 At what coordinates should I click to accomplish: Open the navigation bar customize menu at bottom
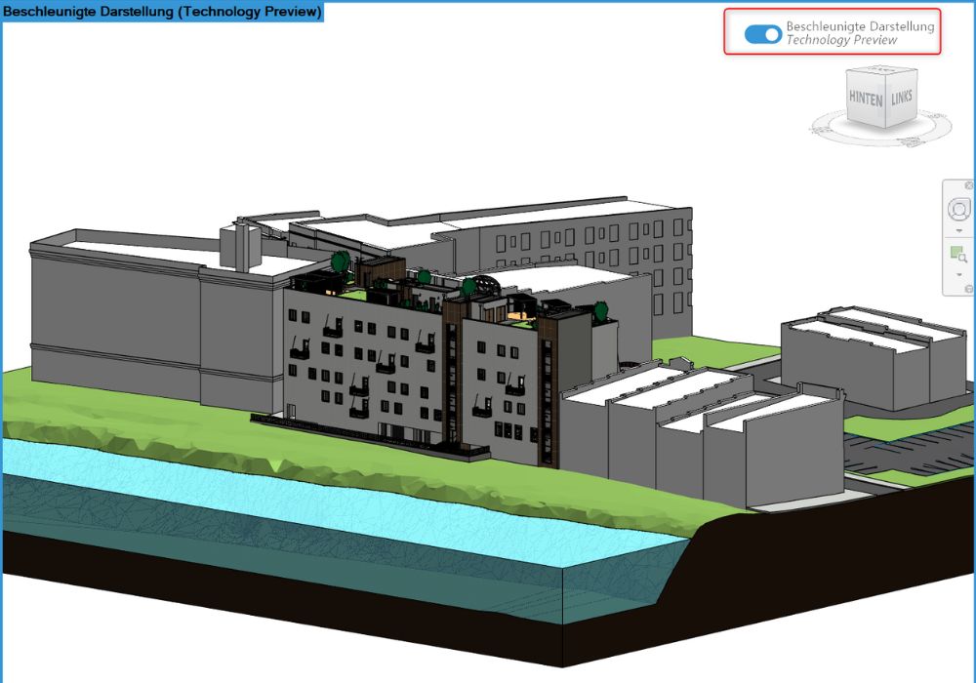tap(969, 289)
